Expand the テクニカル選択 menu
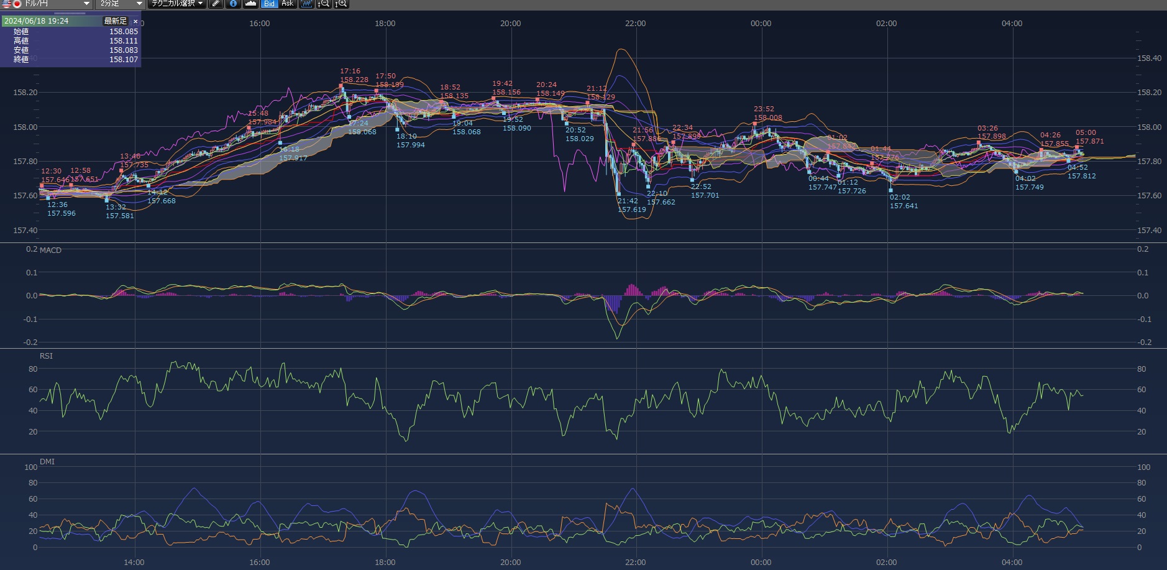1167x570 pixels. tap(177, 4)
